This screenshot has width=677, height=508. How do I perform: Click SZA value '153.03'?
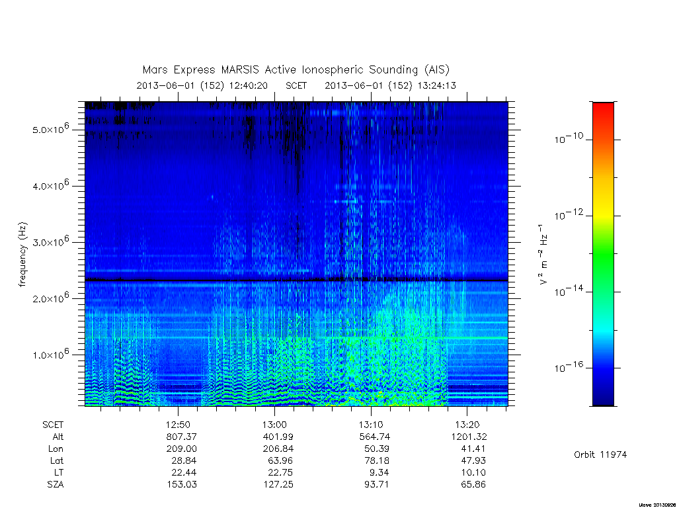point(182,485)
